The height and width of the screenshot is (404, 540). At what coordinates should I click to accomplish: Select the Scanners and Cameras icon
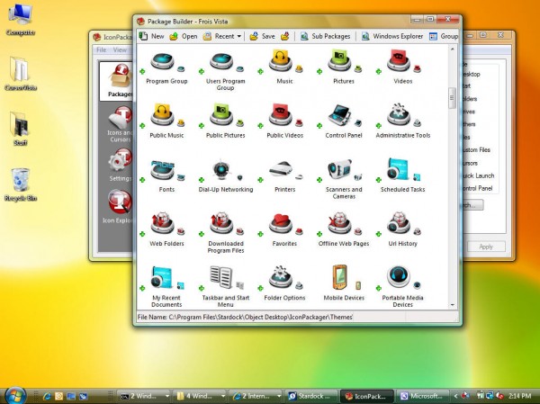(x=340, y=168)
